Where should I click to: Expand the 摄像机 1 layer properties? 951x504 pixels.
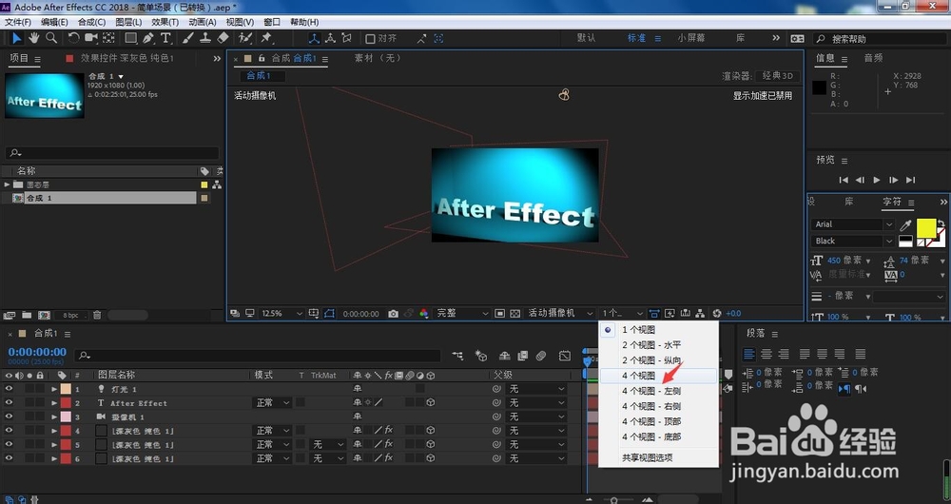(x=54, y=417)
